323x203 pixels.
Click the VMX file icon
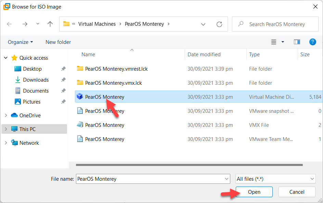tap(80, 124)
